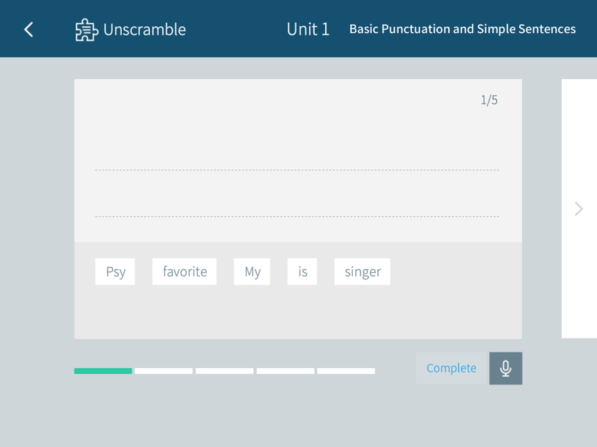Click the Basic Punctuation and Simple Sentences title

coord(463,29)
